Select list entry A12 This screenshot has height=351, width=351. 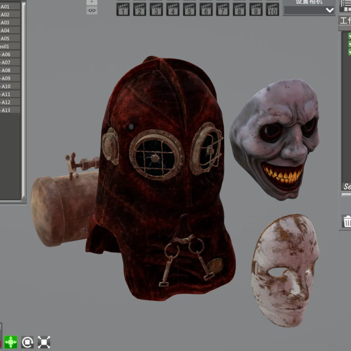click(x=10, y=102)
